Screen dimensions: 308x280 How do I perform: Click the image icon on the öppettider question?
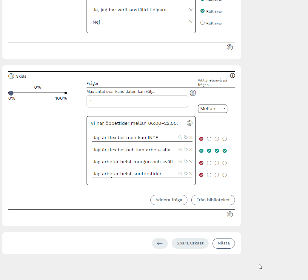pyautogui.click(x=190, y=123)
